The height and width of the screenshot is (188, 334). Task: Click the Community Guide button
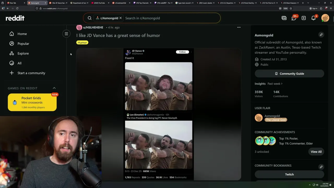[289, 74]
